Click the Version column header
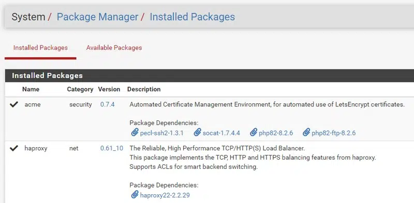Viewport: 414px width, 203px height. (x=109, y=89)
